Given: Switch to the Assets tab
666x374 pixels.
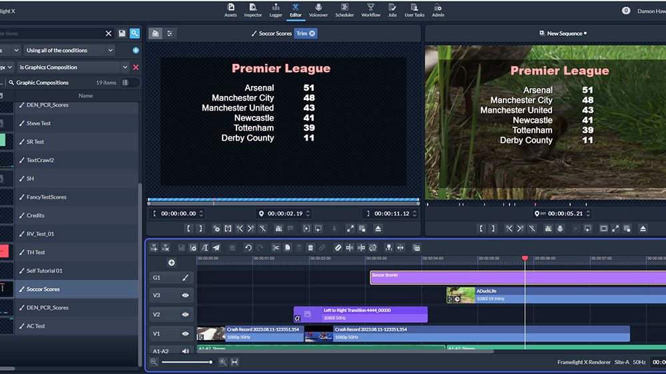Looking at the screenshot, I should click(x=230, y=9).
